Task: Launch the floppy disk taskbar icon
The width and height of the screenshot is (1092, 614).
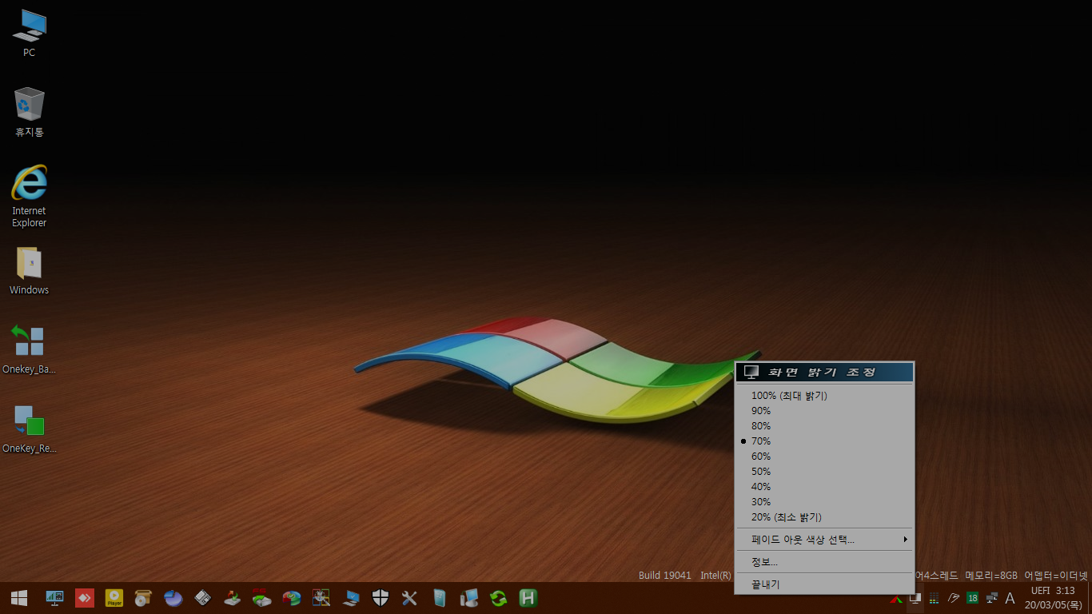Action: (x=203, y=598)
